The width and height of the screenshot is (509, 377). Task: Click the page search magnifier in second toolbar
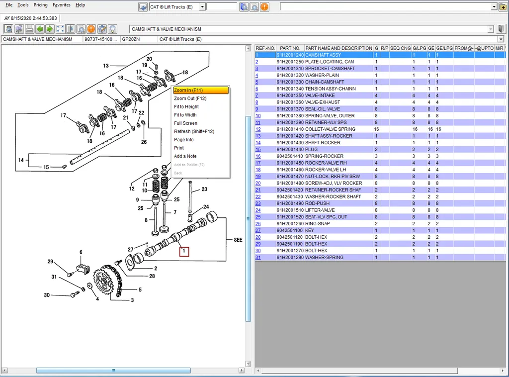81,29
